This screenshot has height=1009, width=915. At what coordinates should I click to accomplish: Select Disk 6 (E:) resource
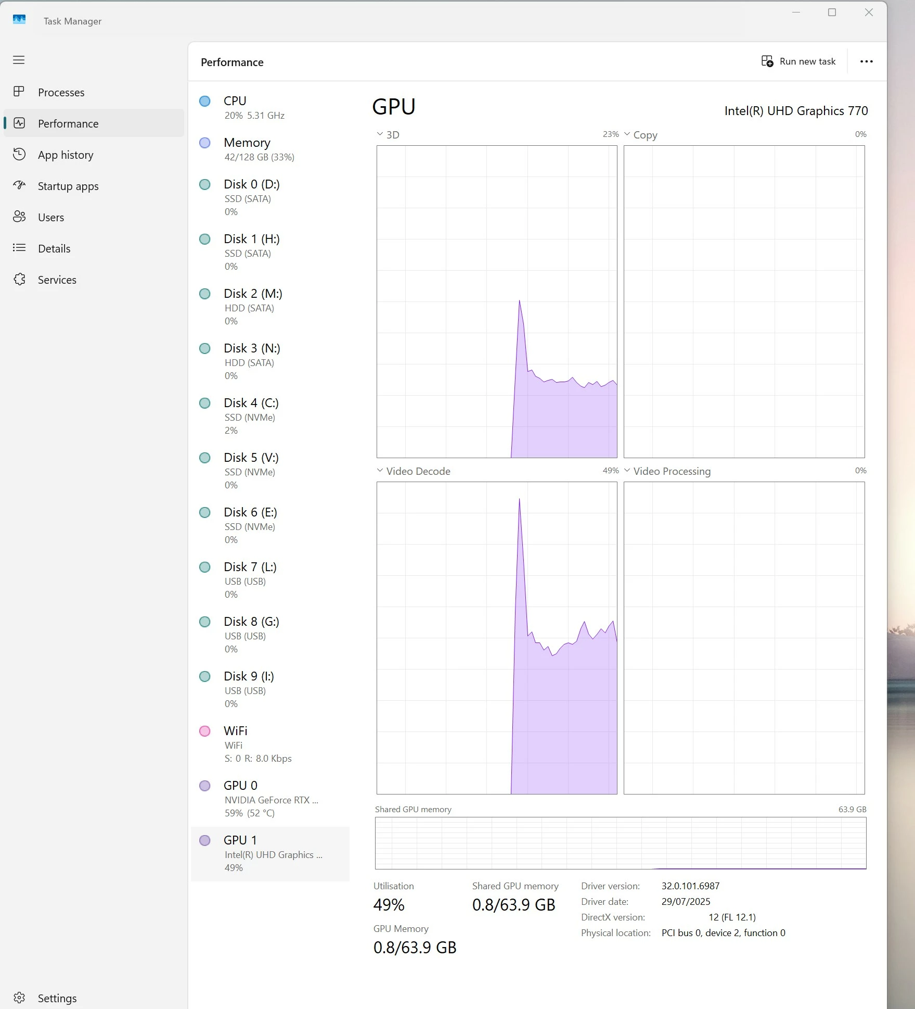tap(270, 525)
